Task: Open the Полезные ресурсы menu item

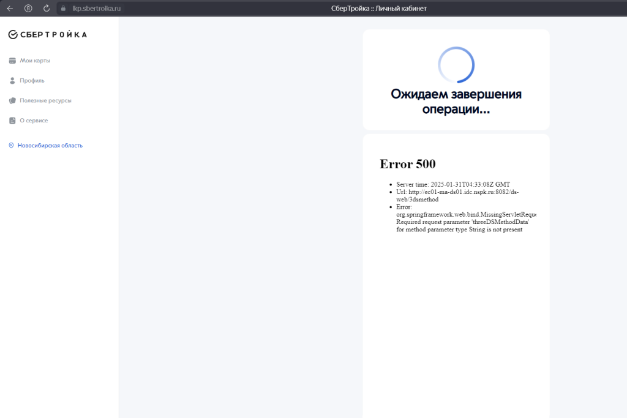Action: coord(45,100)
